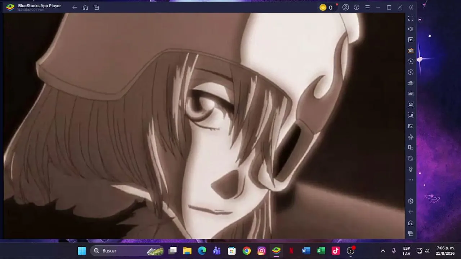461x259 pixels.
Task: Toggle fullscreen mode in BlueStacks sidebar
Action: pos(411,18)
